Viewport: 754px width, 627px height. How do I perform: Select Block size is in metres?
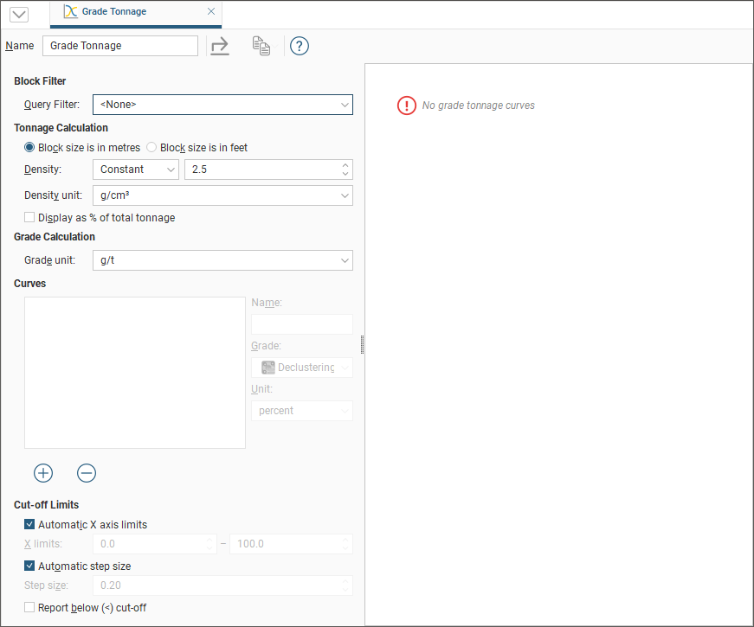pos(30,148)
